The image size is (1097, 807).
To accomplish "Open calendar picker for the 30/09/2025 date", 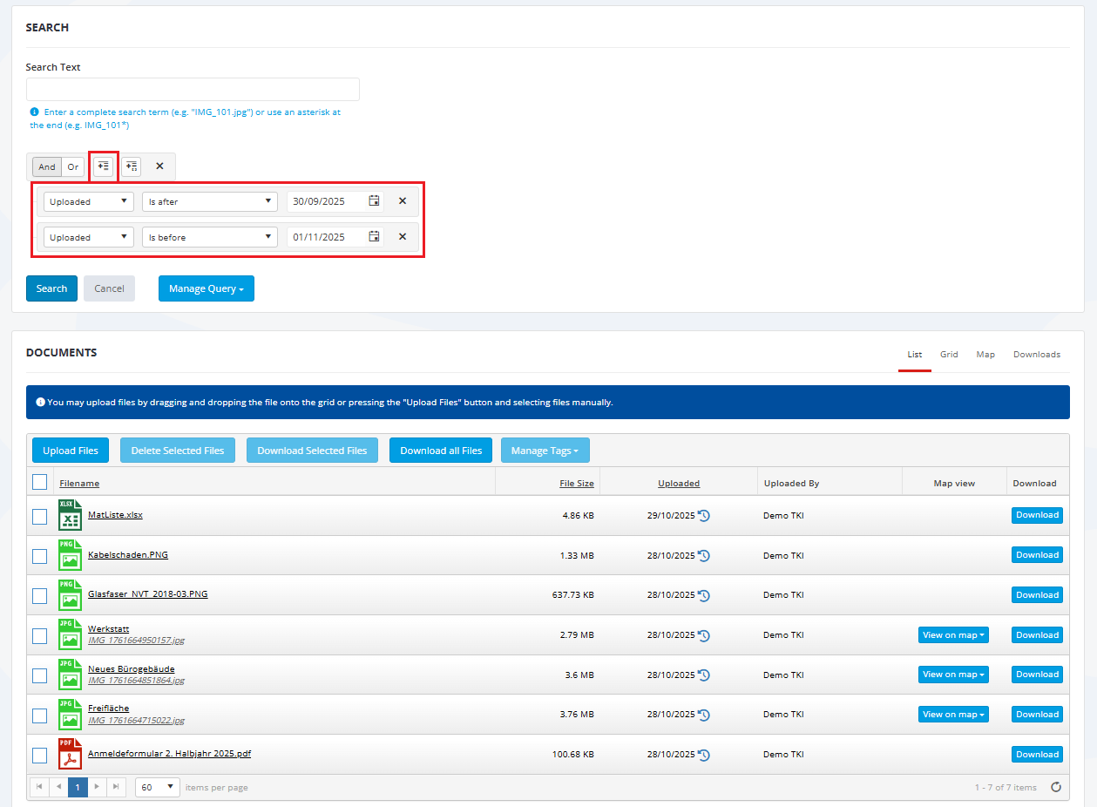I will coord(374,201).
